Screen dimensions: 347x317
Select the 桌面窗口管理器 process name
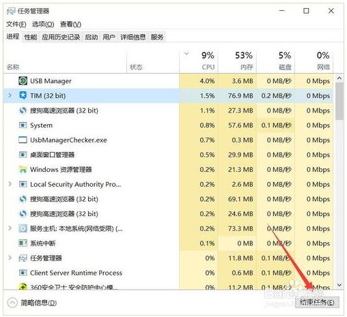tap(53, 155)
